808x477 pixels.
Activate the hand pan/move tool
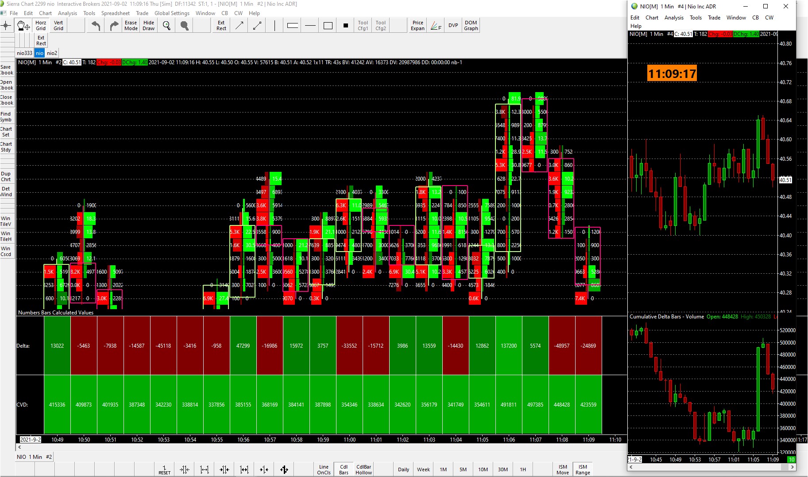[x=23, y=26]
